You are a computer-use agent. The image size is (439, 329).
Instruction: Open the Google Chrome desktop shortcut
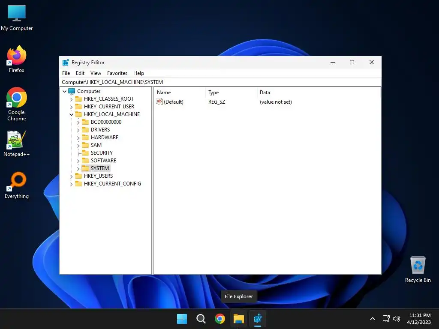click(17, 104)
